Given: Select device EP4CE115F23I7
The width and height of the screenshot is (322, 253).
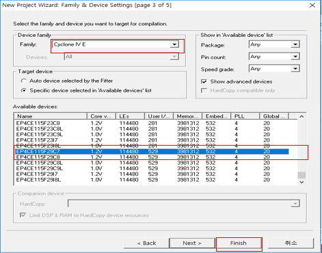Looking at the screenshot, I should pyautogui.click(x=152, y=140).
